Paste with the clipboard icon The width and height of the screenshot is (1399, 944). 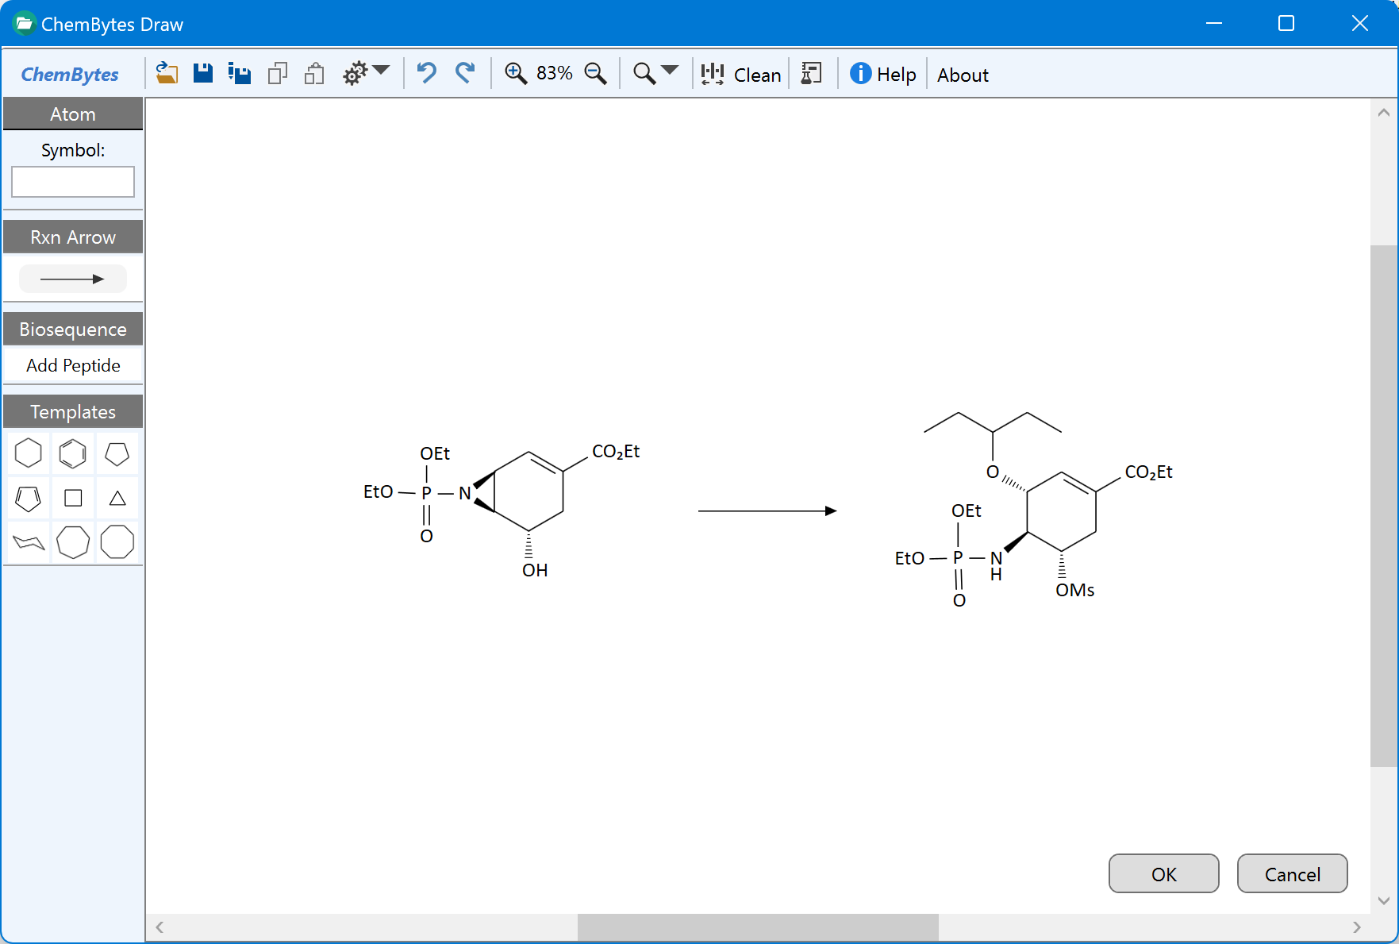coord(315,74)
